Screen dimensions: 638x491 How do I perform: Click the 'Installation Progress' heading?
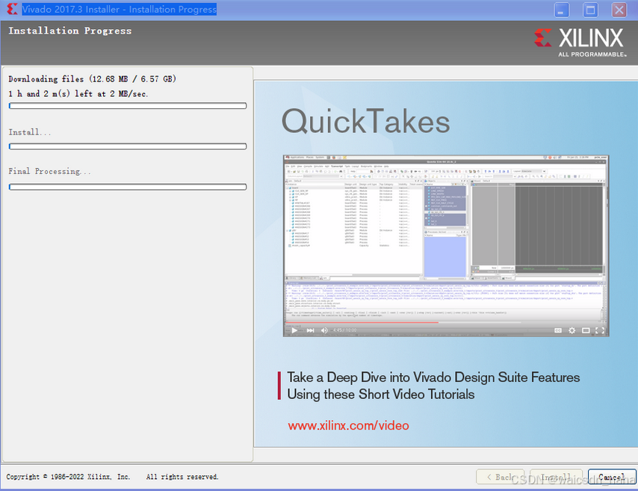pyautogui.click(x=70, y=31)
